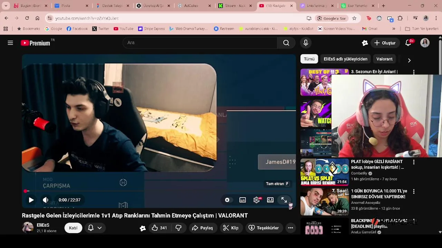The width and height of the screenshot is (442, 248).
Task: Open the Gmail bookmark
Action: pyautogui.click(x=369, y=29)
